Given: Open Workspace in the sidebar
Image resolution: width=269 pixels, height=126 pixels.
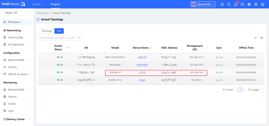Looking at the screenshot, I should tap(17, 22).
